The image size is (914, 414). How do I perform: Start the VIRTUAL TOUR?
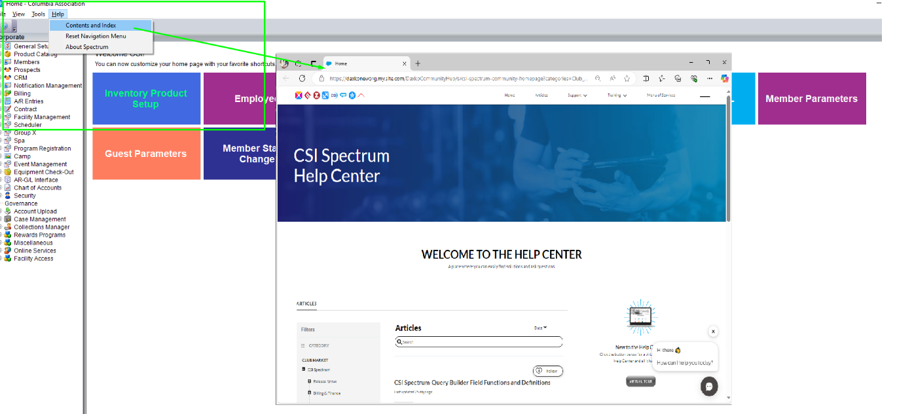pos(640,381)
